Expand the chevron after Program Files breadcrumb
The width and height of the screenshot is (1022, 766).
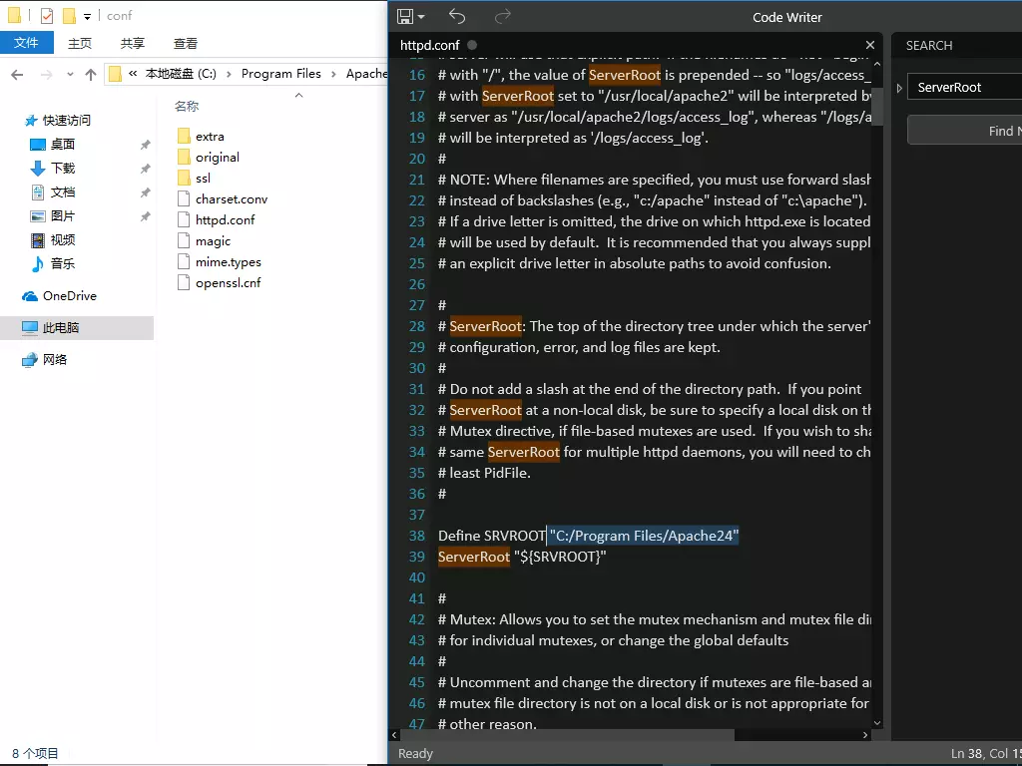click(x=333, y=74)
